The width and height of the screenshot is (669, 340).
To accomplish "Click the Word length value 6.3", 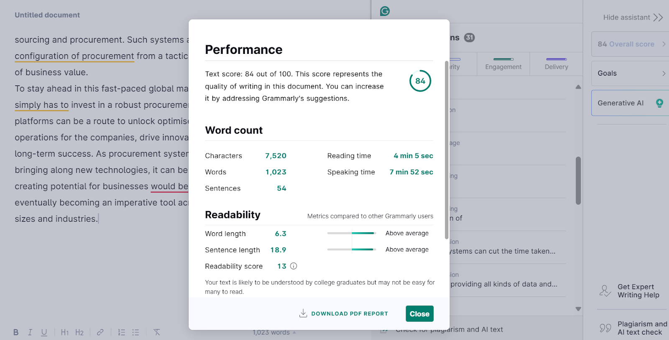I will click(281, 233).
